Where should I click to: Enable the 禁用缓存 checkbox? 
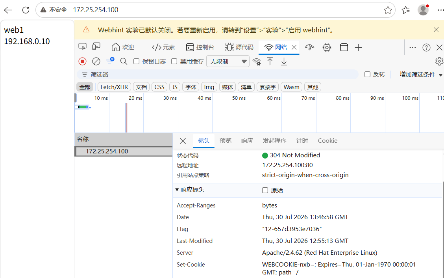pyautogui.click(x=174, y=61)
